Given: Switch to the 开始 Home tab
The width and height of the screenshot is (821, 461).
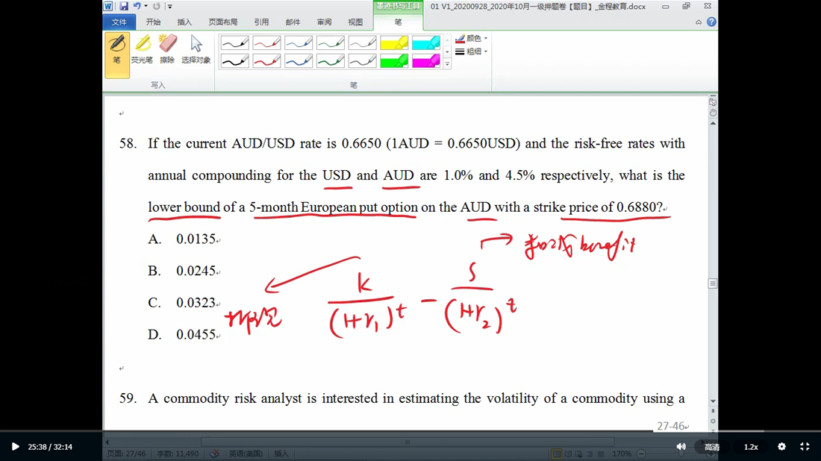Looking at the screenshot, I should tap(153, 22).
